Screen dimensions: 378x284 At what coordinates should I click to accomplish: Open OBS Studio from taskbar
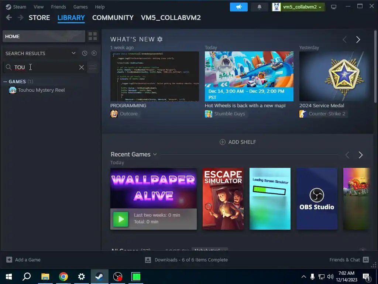click(x=118, y=277)
